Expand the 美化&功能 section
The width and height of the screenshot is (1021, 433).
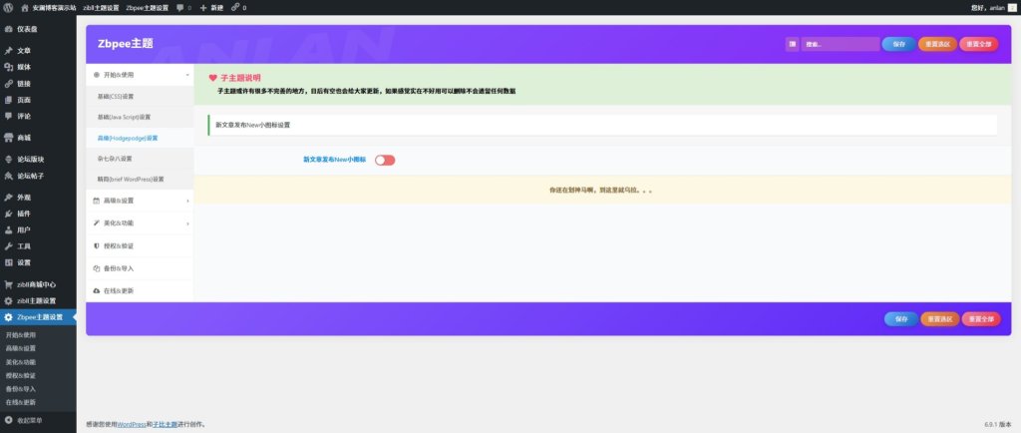140,222
